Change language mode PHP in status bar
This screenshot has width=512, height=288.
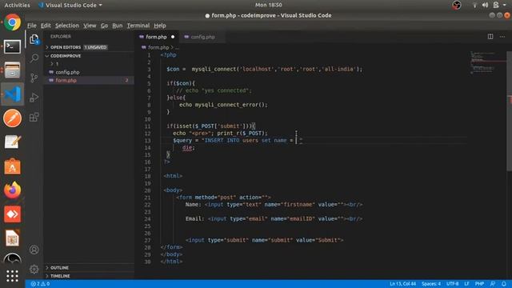click(479, 284)
